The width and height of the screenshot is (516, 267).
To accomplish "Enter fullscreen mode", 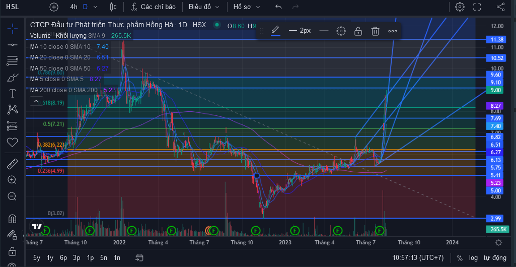I will point(477,7).
